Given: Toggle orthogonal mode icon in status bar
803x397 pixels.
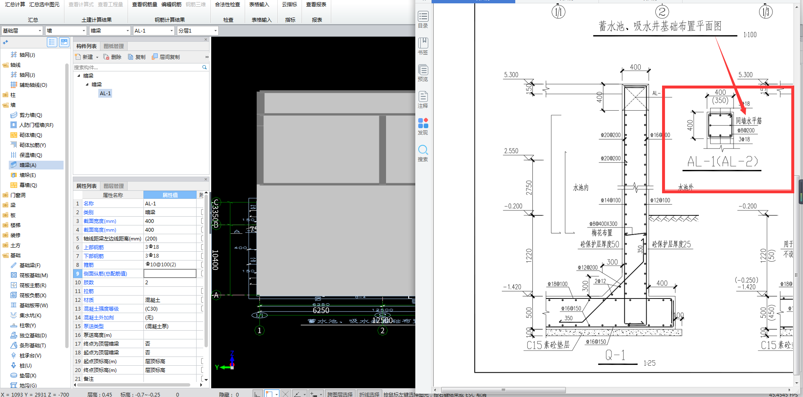Looking at the screenshot, I should (x=258, y=394).
